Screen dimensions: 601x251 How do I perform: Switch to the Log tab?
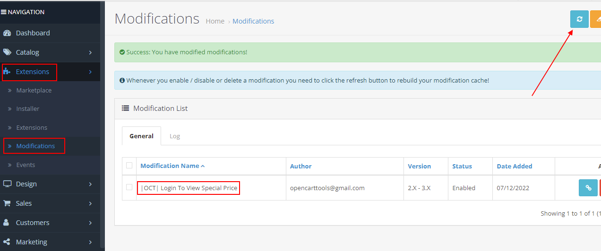pyautogui.click(x=175, y=136)
